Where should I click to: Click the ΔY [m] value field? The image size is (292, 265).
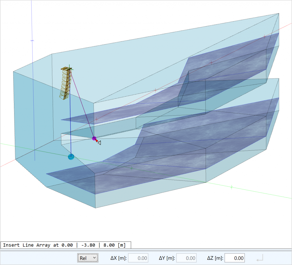coord(186,258)
